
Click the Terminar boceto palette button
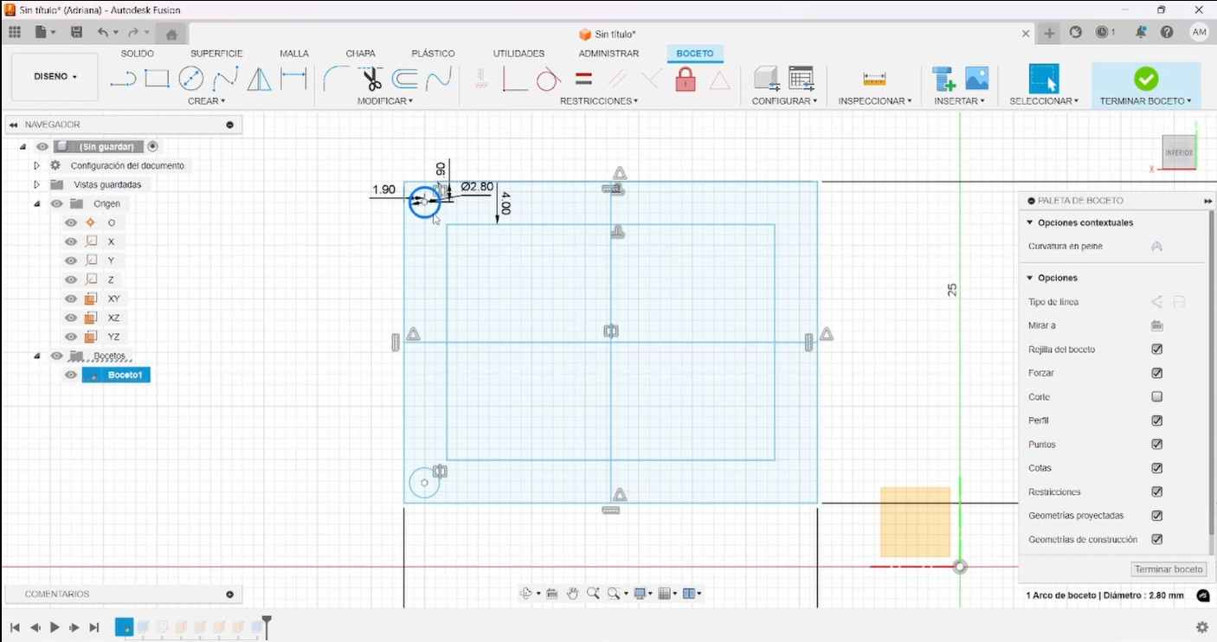pos(1169,569)
